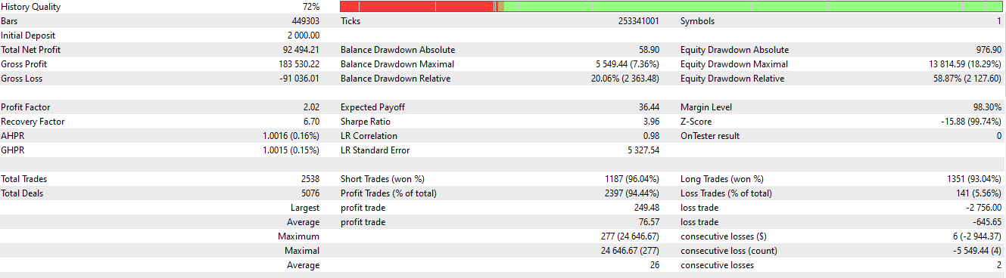Click the Balance Drawdown Absolute value 58.90

pos(649,50)
